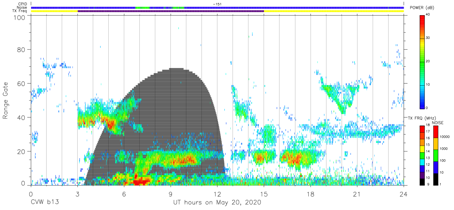Viewport: 454px width, 210px height.
Task: Click the 'Range Gate' y-axis title
Action: coord(6,100)
